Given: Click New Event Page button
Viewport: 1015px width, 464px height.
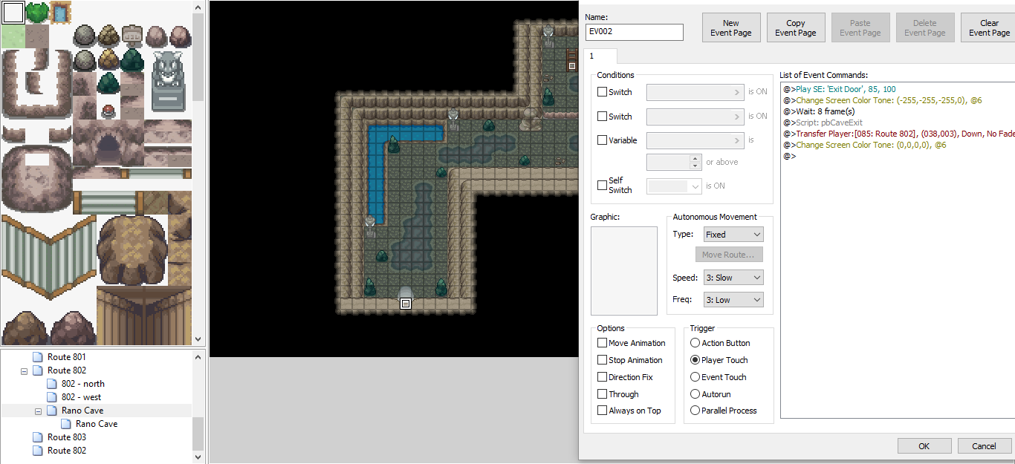Looking at the screenshot, I should [x=731, y=27].
